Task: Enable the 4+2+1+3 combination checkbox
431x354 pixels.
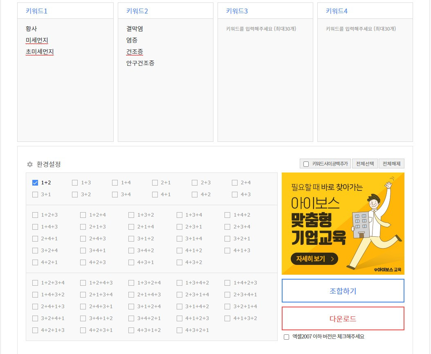Action: pos(35,330)
